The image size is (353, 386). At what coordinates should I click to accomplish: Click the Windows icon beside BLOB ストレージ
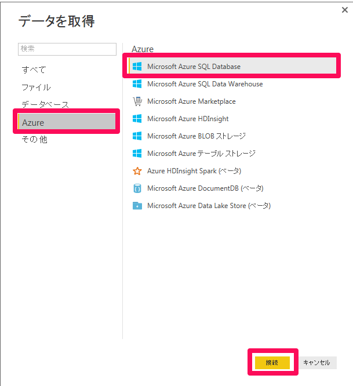[137, 136]
